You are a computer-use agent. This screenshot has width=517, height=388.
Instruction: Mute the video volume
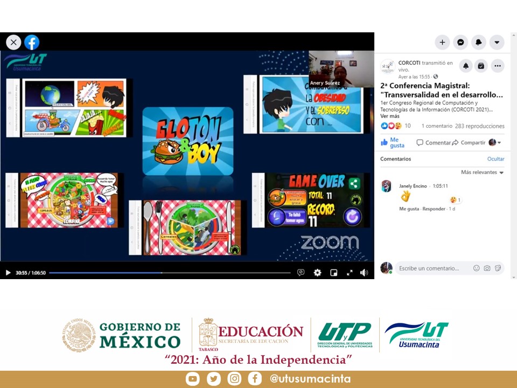coord(364,273)
